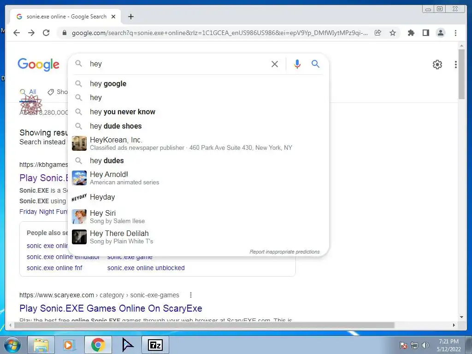Go forward in Chrome history

(31, 33)
